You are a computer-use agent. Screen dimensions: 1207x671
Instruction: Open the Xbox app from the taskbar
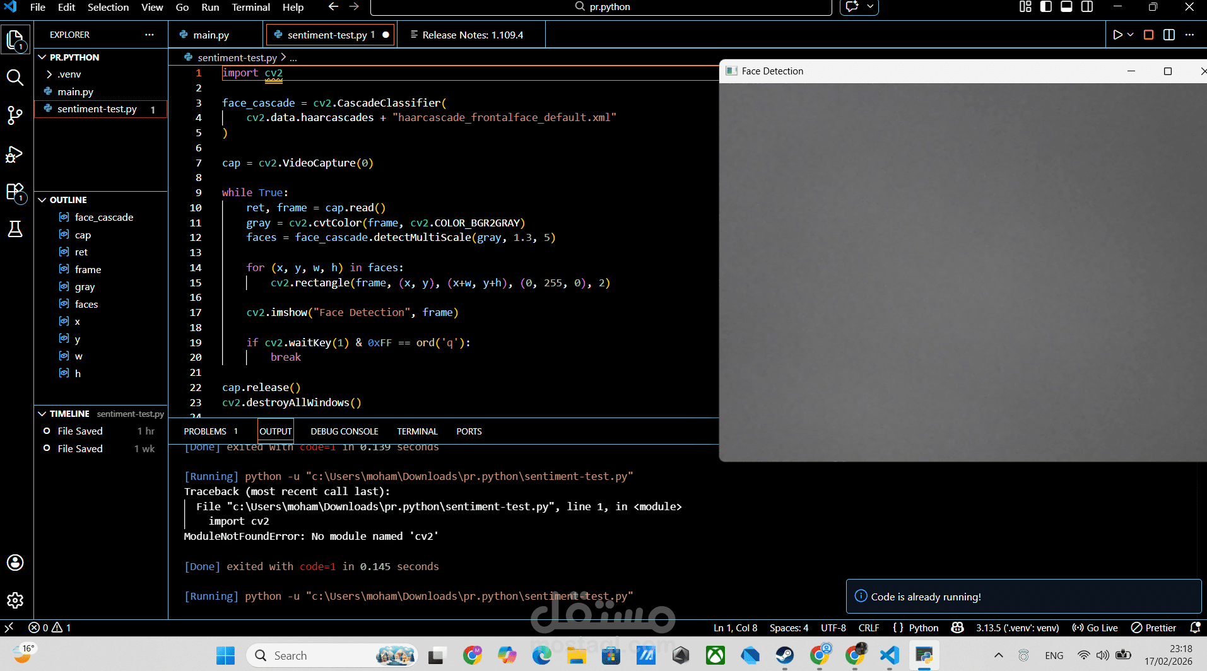click(715, 656)
